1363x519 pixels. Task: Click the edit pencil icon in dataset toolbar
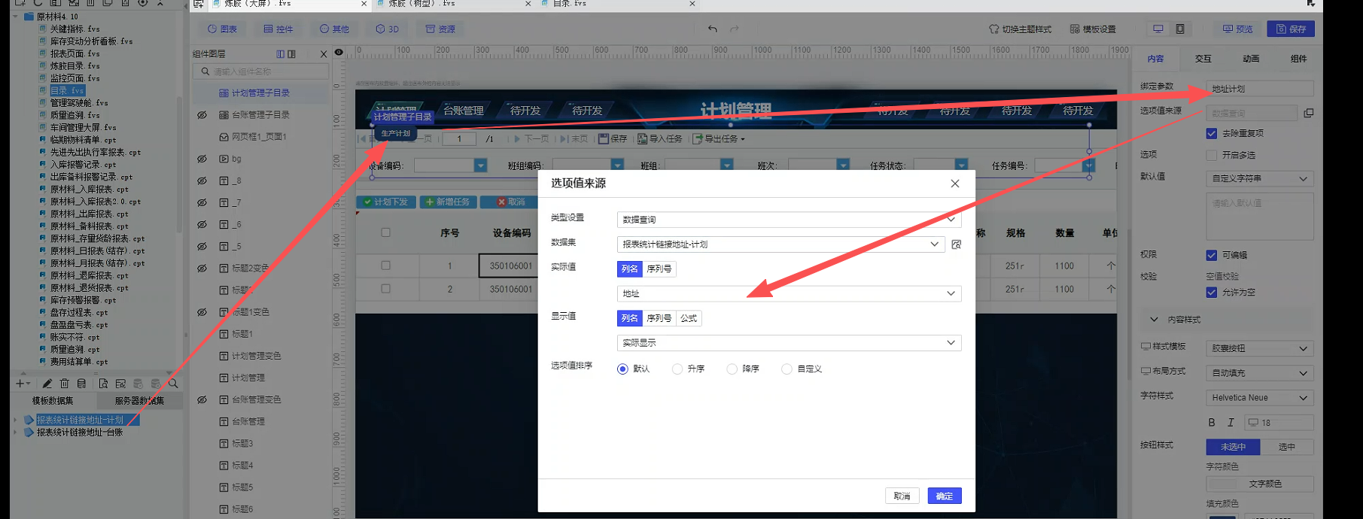tap(47, 384)
